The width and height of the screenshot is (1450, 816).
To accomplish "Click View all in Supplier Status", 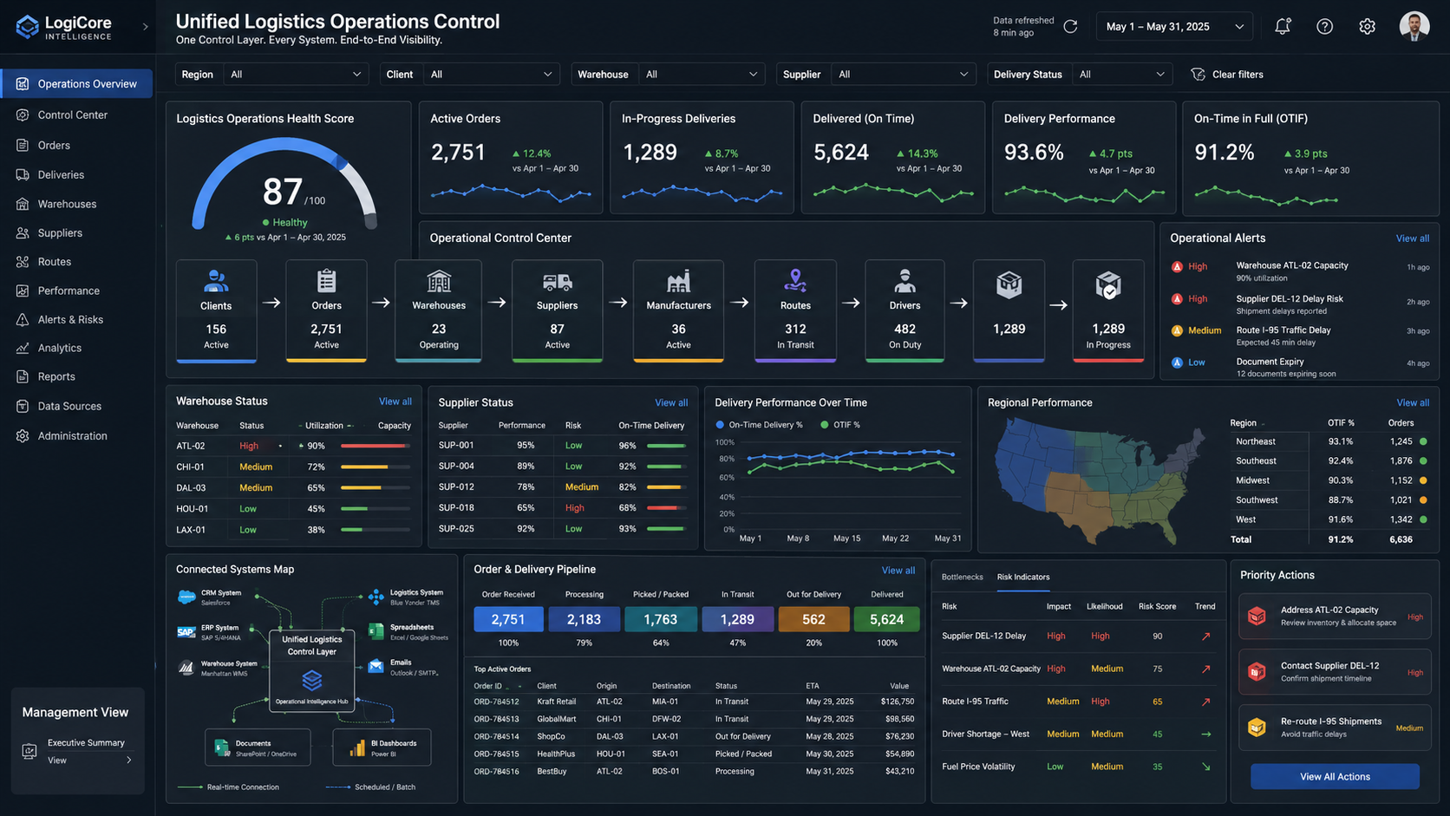I will 671,403.
